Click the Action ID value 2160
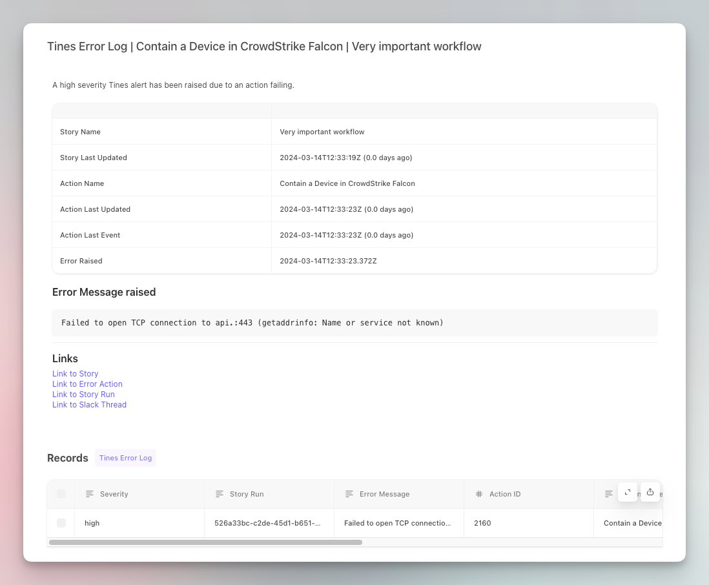 coord(482,523)
